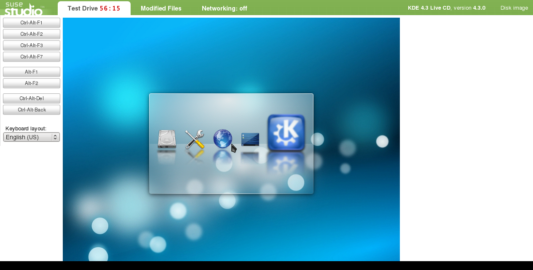Click the large KDE logo icon
Viewport: 533px width, 270px height.
tap(286, 133)
